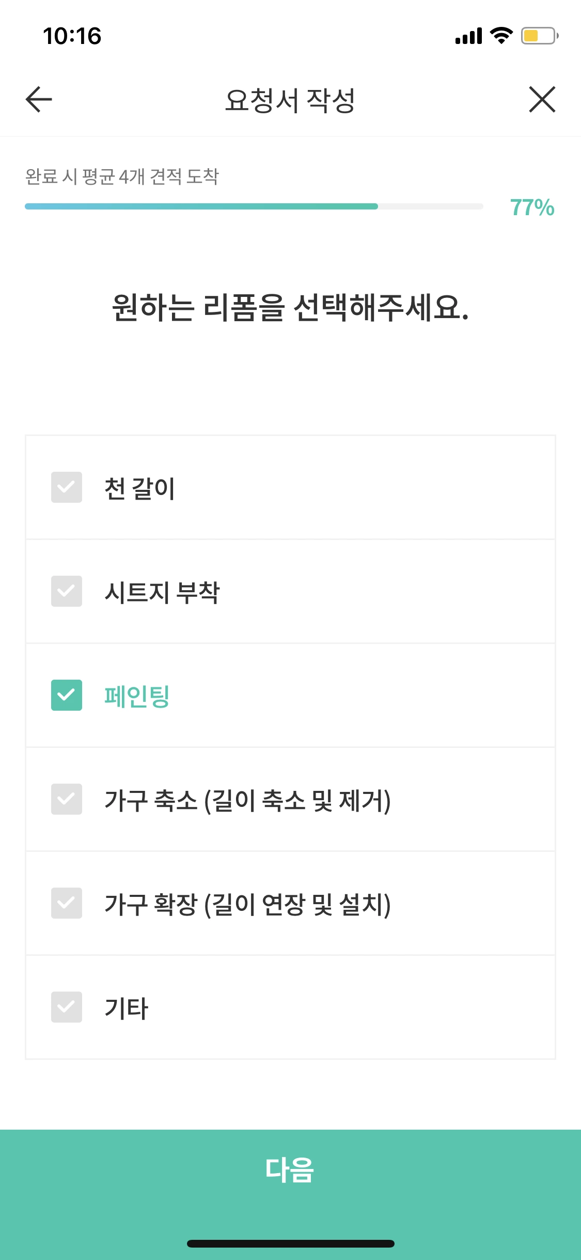
Task: Tap the cellular signal icon
Action: 467,36
